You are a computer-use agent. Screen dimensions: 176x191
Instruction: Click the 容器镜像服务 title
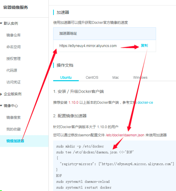pos(15,7)
